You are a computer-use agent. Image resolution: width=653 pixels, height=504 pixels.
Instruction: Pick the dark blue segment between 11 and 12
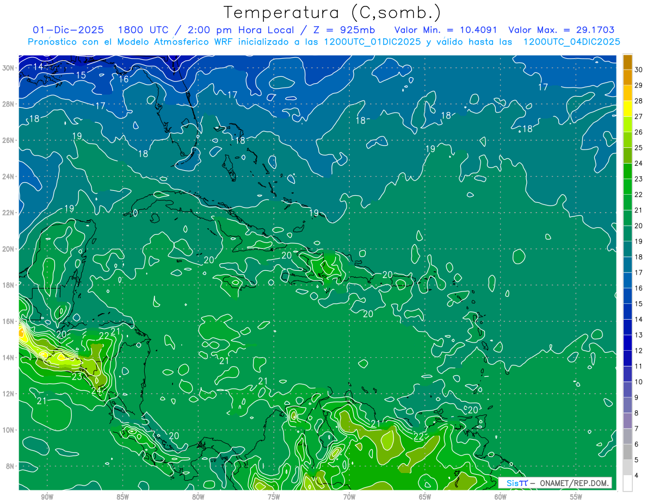(627, 358)
